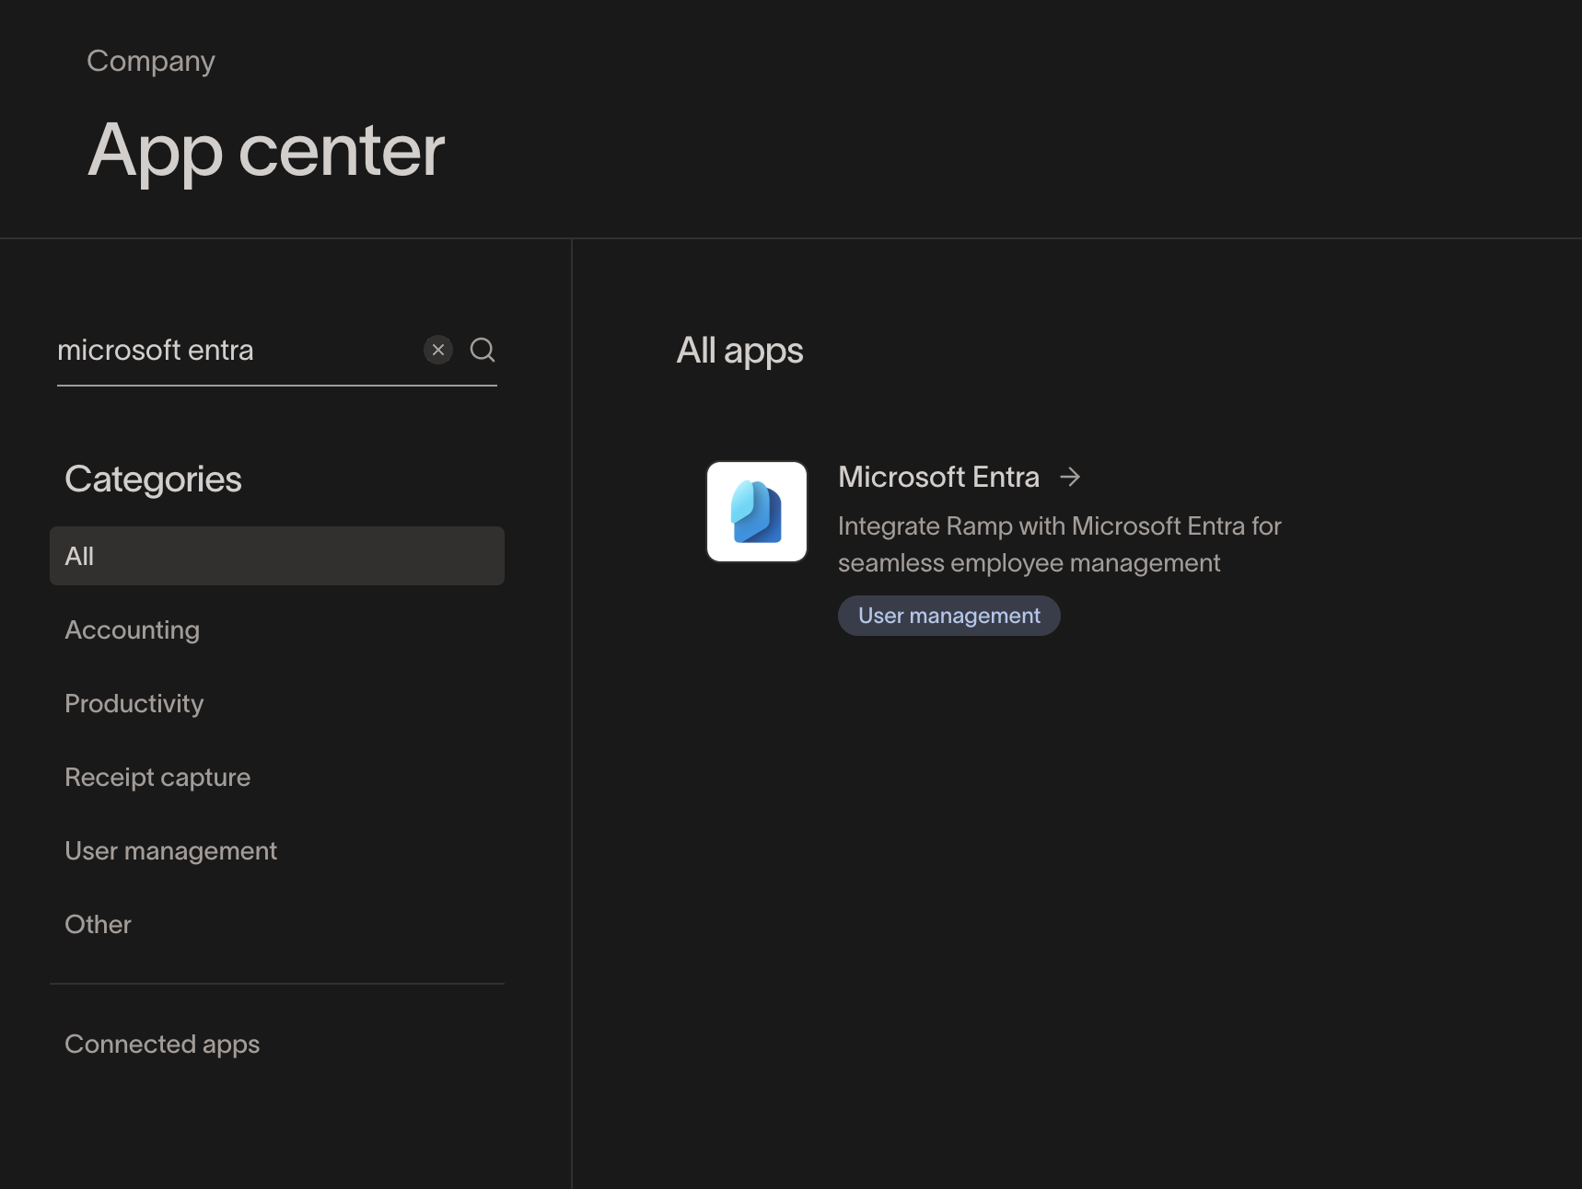Select User management in the Categories list
The image size is (1582, 1189).
coord(277,850)
